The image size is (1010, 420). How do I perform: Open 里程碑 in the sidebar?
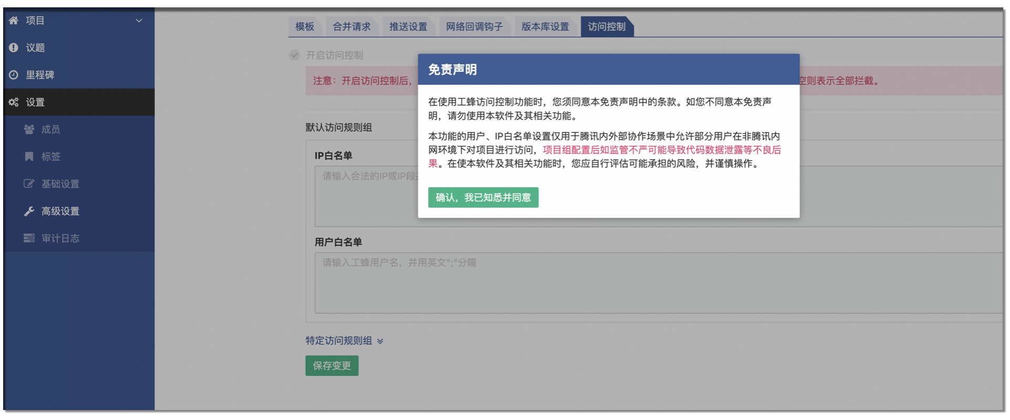click(x=79, y=75)
